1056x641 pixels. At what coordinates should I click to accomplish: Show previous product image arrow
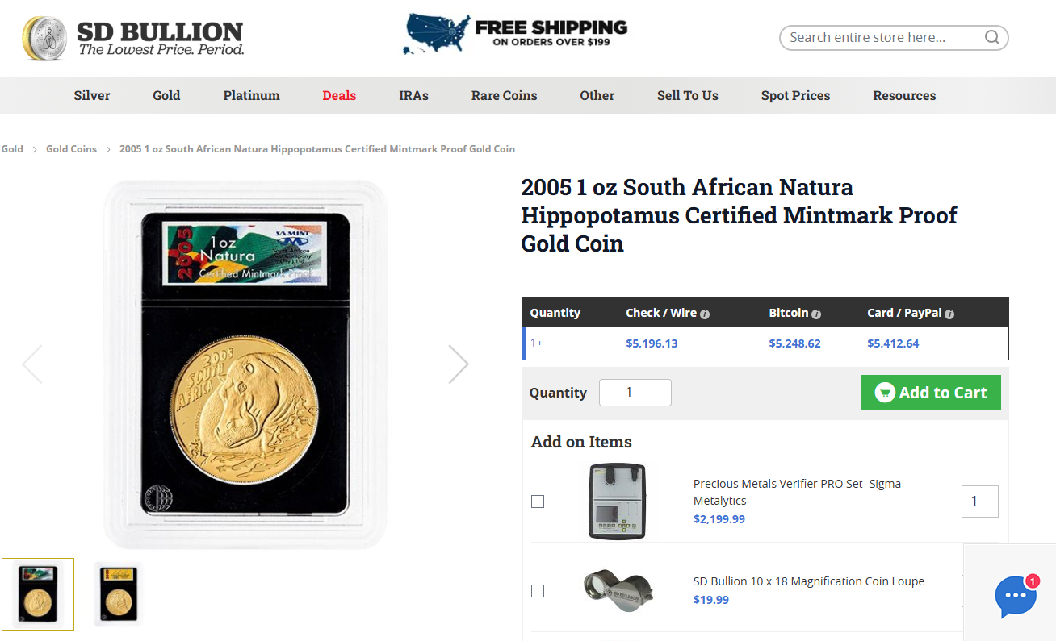(x=32, y=364)
